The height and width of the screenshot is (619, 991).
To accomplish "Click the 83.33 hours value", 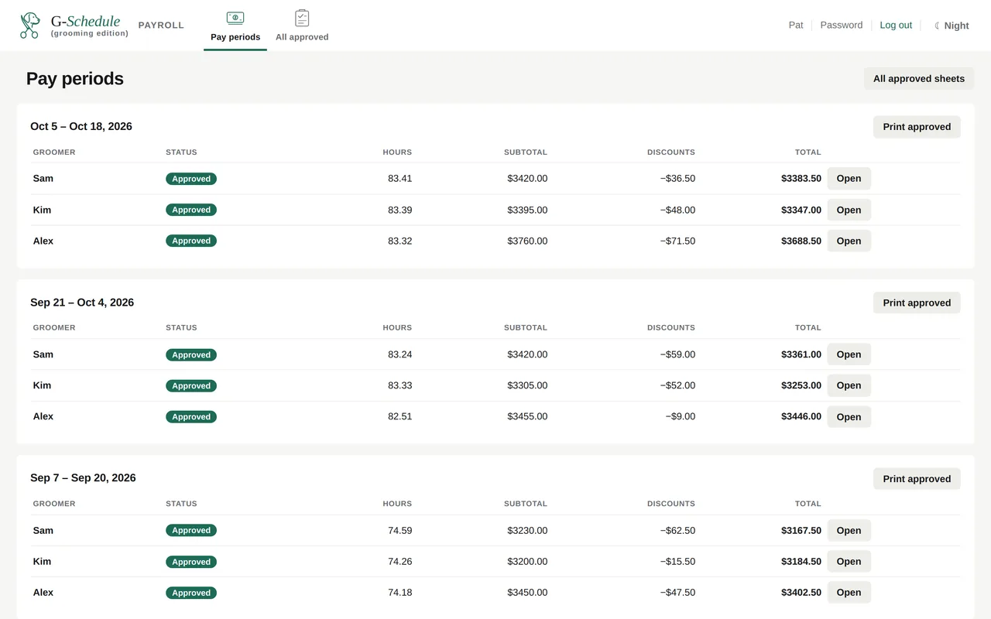I will pyautogui.click(x=399, y=385).
